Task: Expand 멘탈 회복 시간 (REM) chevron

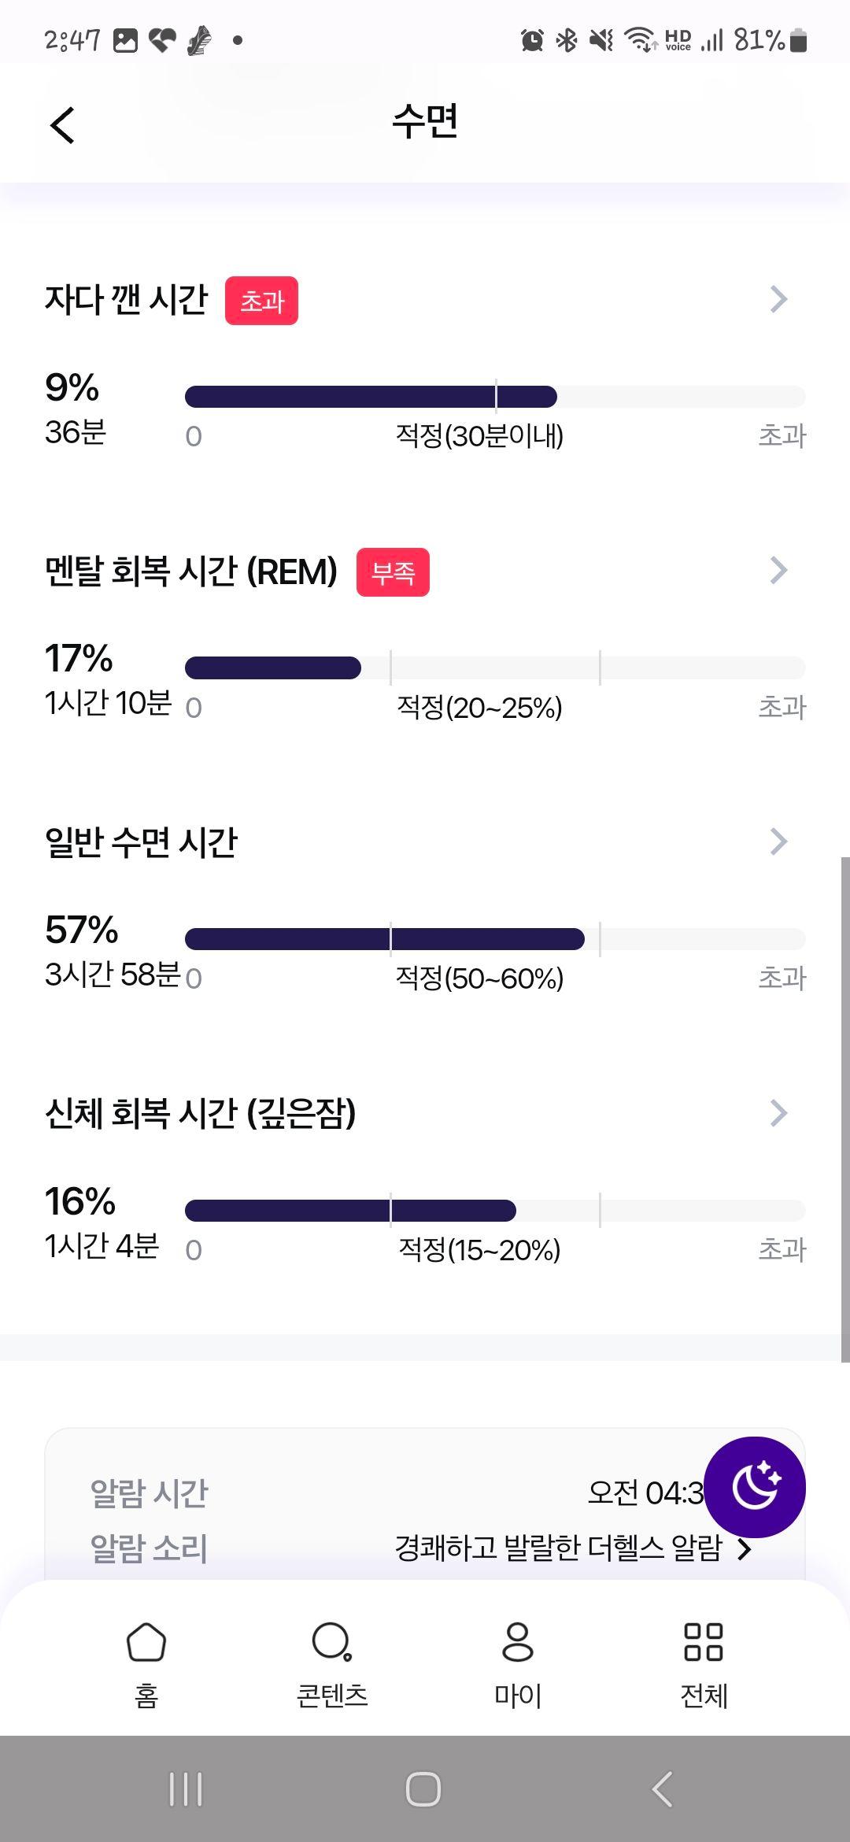Action: click(778, 571)
